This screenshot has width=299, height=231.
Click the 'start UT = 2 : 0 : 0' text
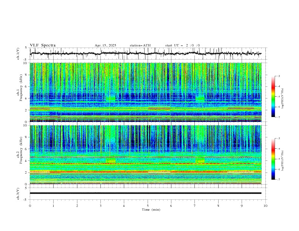click(x=182, y=45)
